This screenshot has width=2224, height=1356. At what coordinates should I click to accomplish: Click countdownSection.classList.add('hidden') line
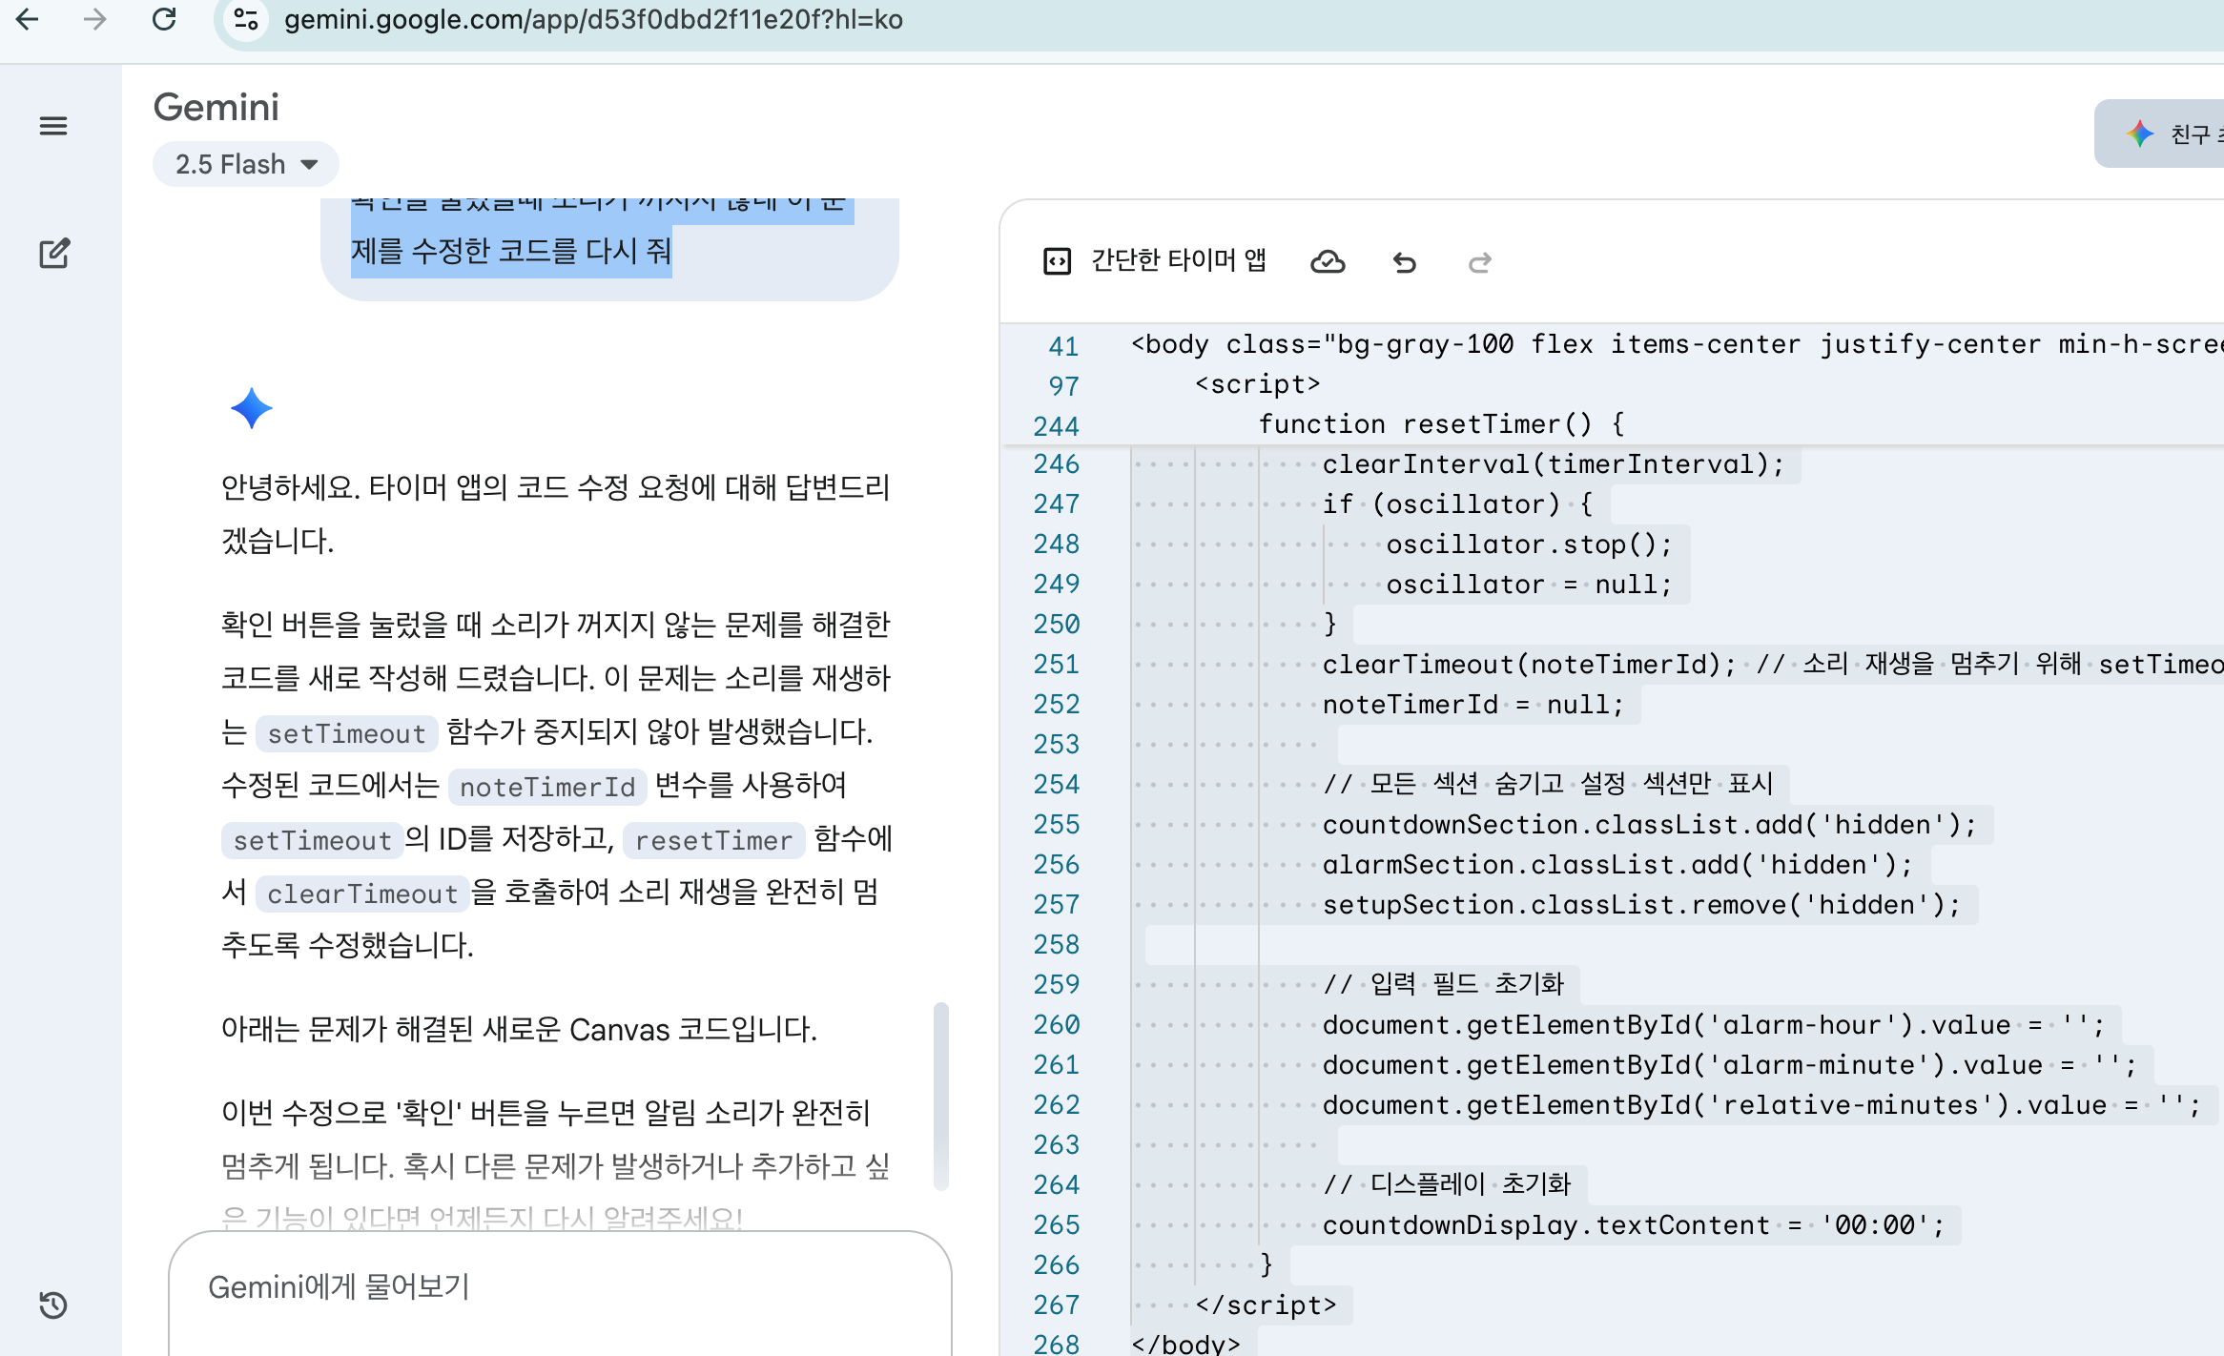coord(1649,825)
